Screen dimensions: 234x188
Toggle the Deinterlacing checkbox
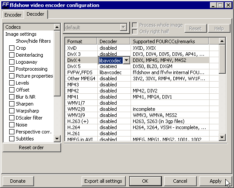12,55
